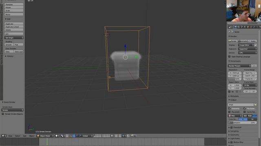Add a render preset with the plus icon
Viewport: 261px width, 146px height.
pos(252,66)
